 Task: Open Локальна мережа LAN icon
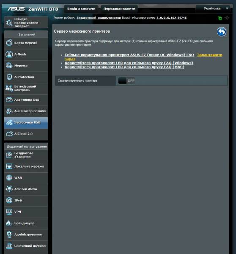9,166
